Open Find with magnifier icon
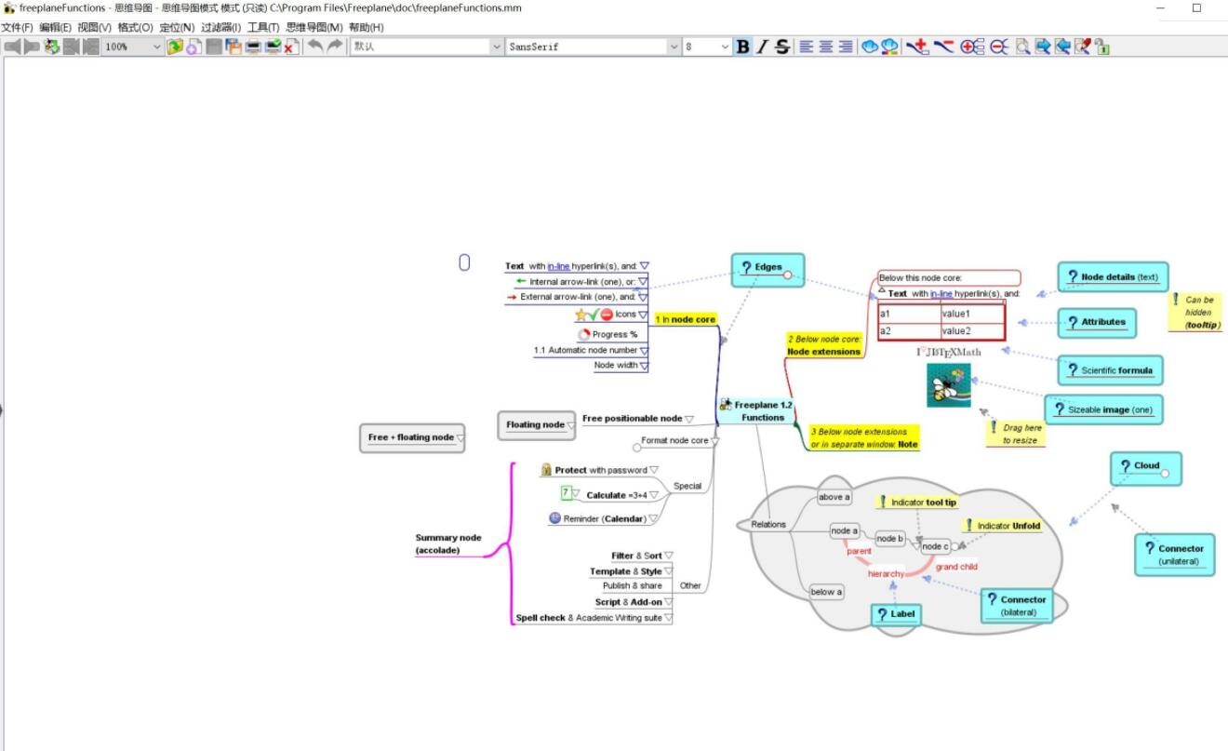This screenshot has height=751, width=1228. (1023, 47)
